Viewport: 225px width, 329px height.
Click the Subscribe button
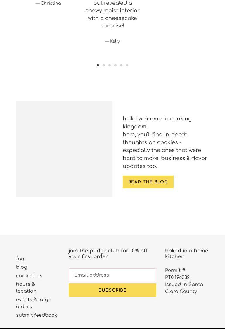pyautogui.click(x=112, y=290)
